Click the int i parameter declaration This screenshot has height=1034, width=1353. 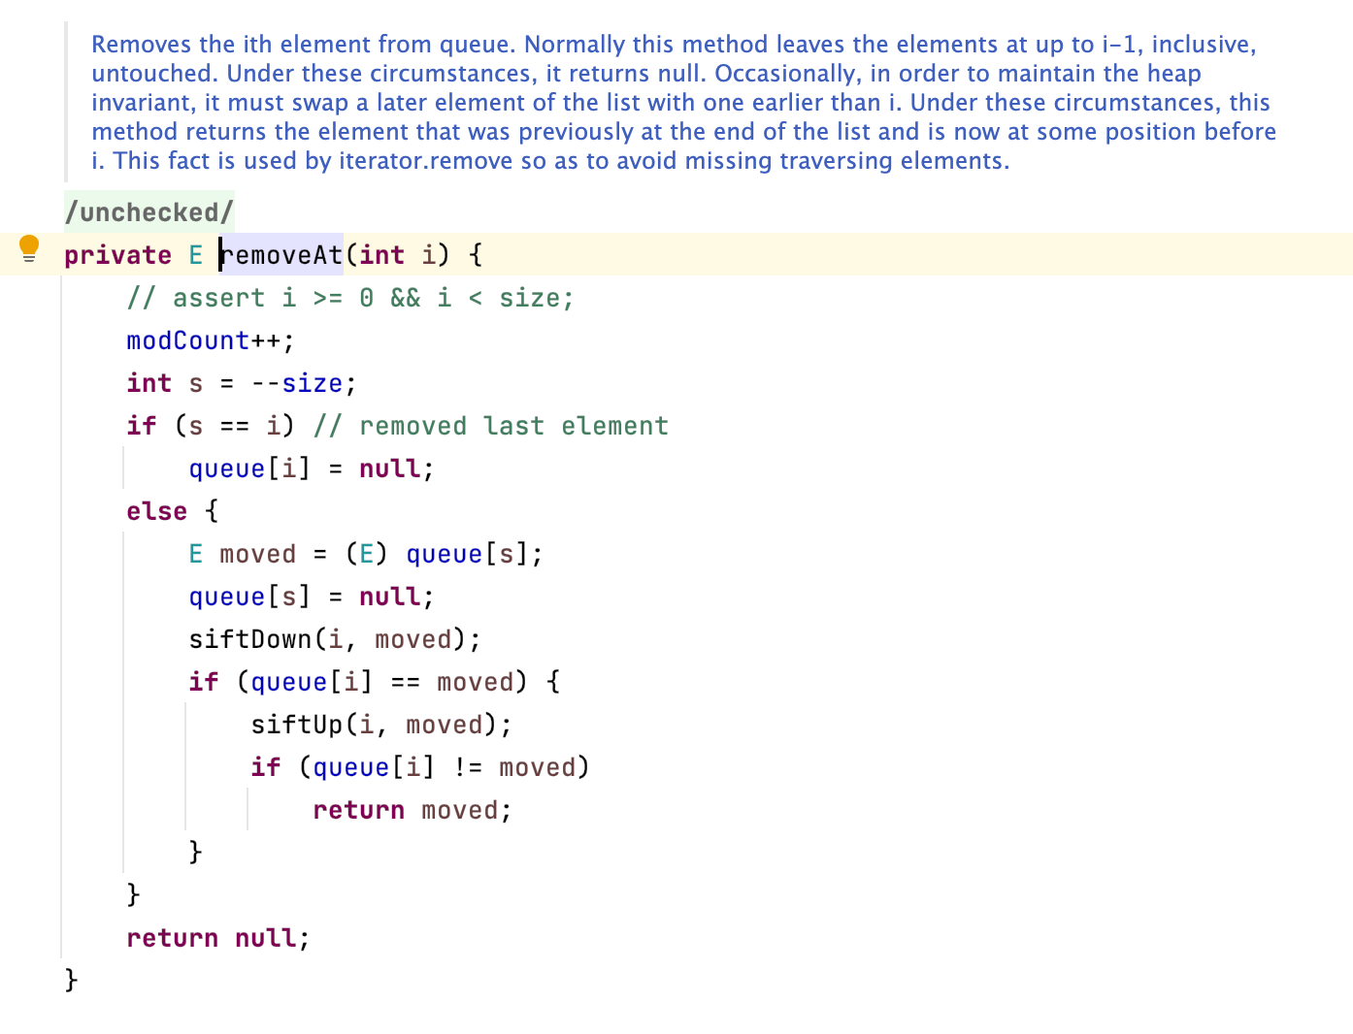click(x=402, y=255)
